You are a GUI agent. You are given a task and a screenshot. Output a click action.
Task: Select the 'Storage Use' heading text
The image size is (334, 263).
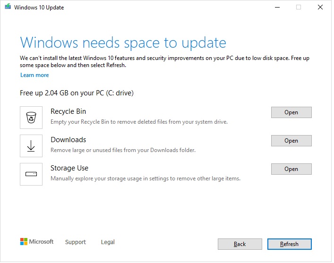69,168
